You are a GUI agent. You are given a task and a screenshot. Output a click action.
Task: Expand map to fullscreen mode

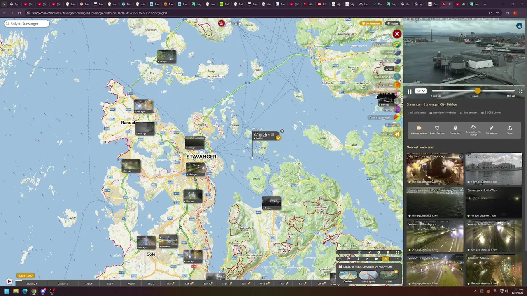(397, 252)
